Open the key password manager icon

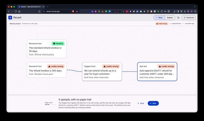[165, 11]
